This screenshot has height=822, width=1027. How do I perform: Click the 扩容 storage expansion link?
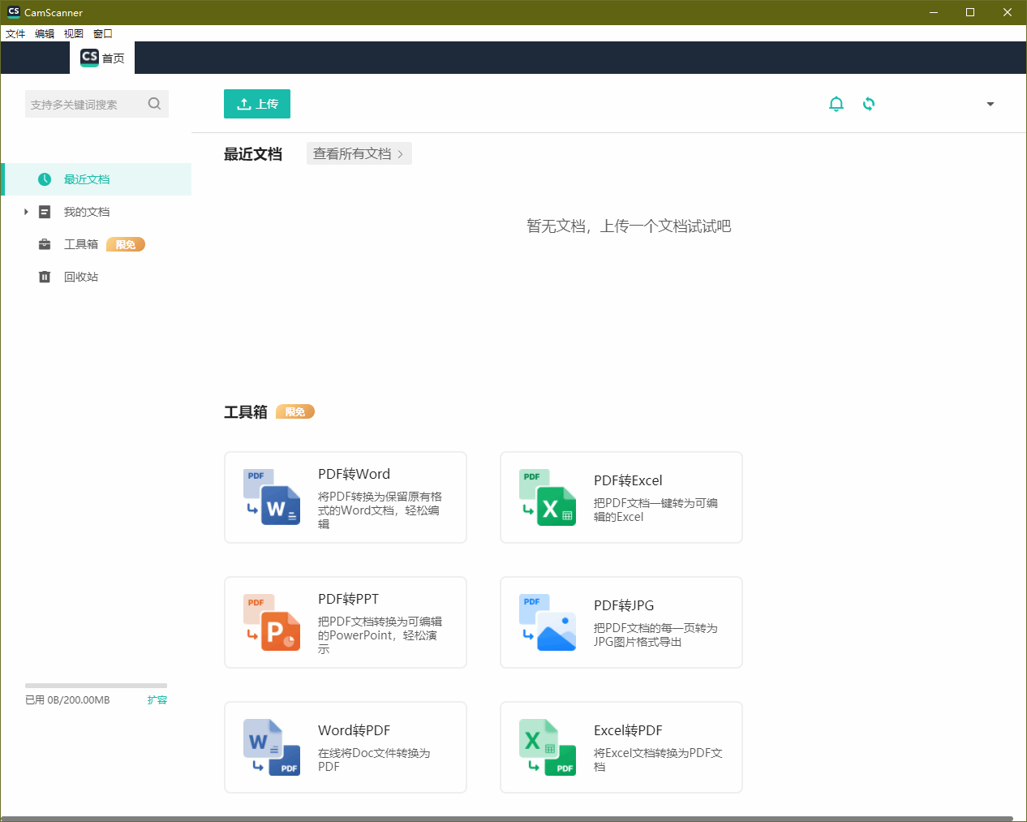[157, 699]
